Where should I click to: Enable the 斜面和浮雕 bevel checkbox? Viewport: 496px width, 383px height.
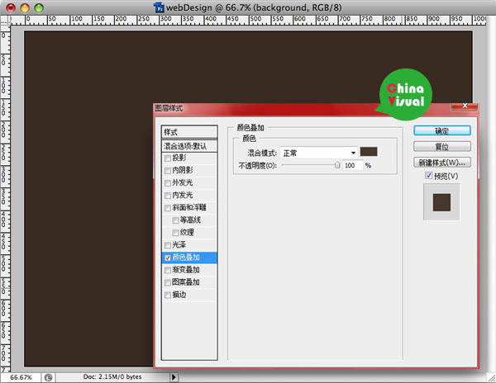click(x=168, y=208)
